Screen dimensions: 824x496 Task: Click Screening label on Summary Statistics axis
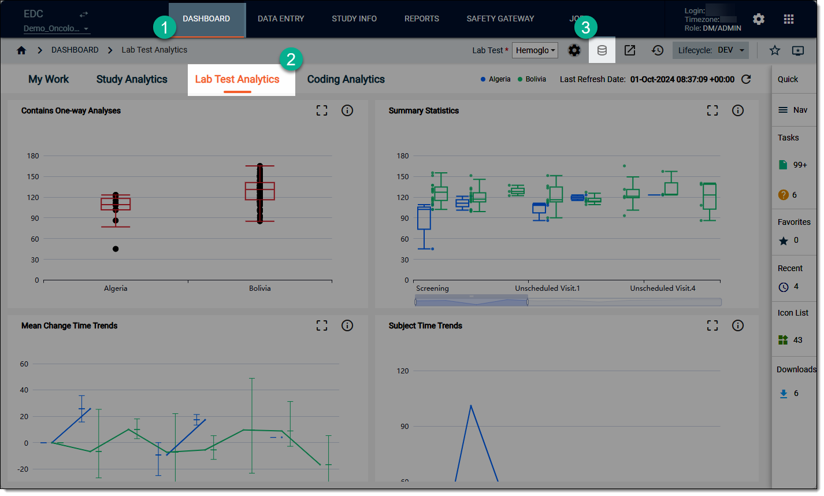tap(432, 288)
